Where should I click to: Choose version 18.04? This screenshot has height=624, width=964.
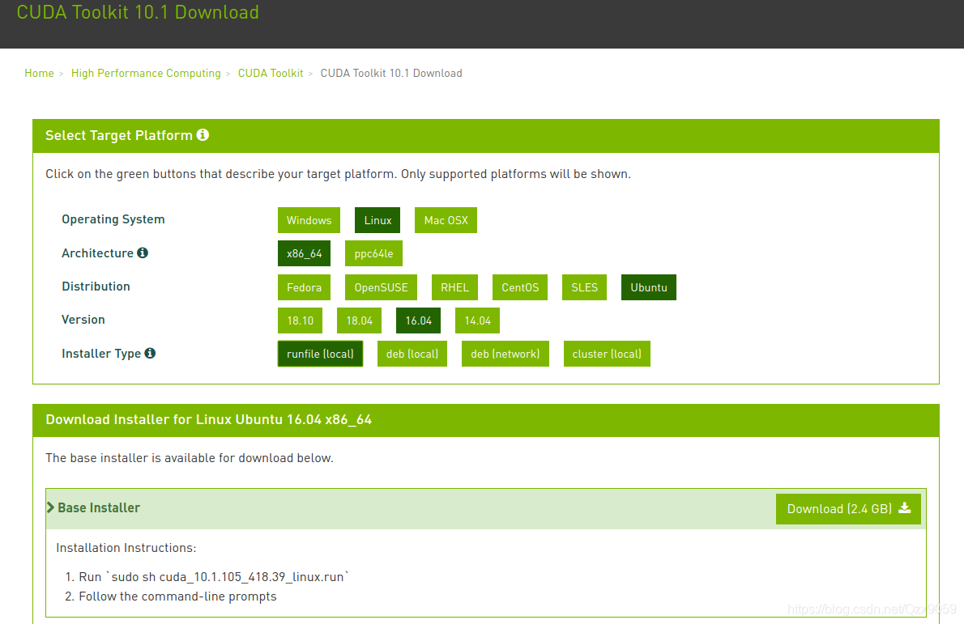click(x=359, y=320)
